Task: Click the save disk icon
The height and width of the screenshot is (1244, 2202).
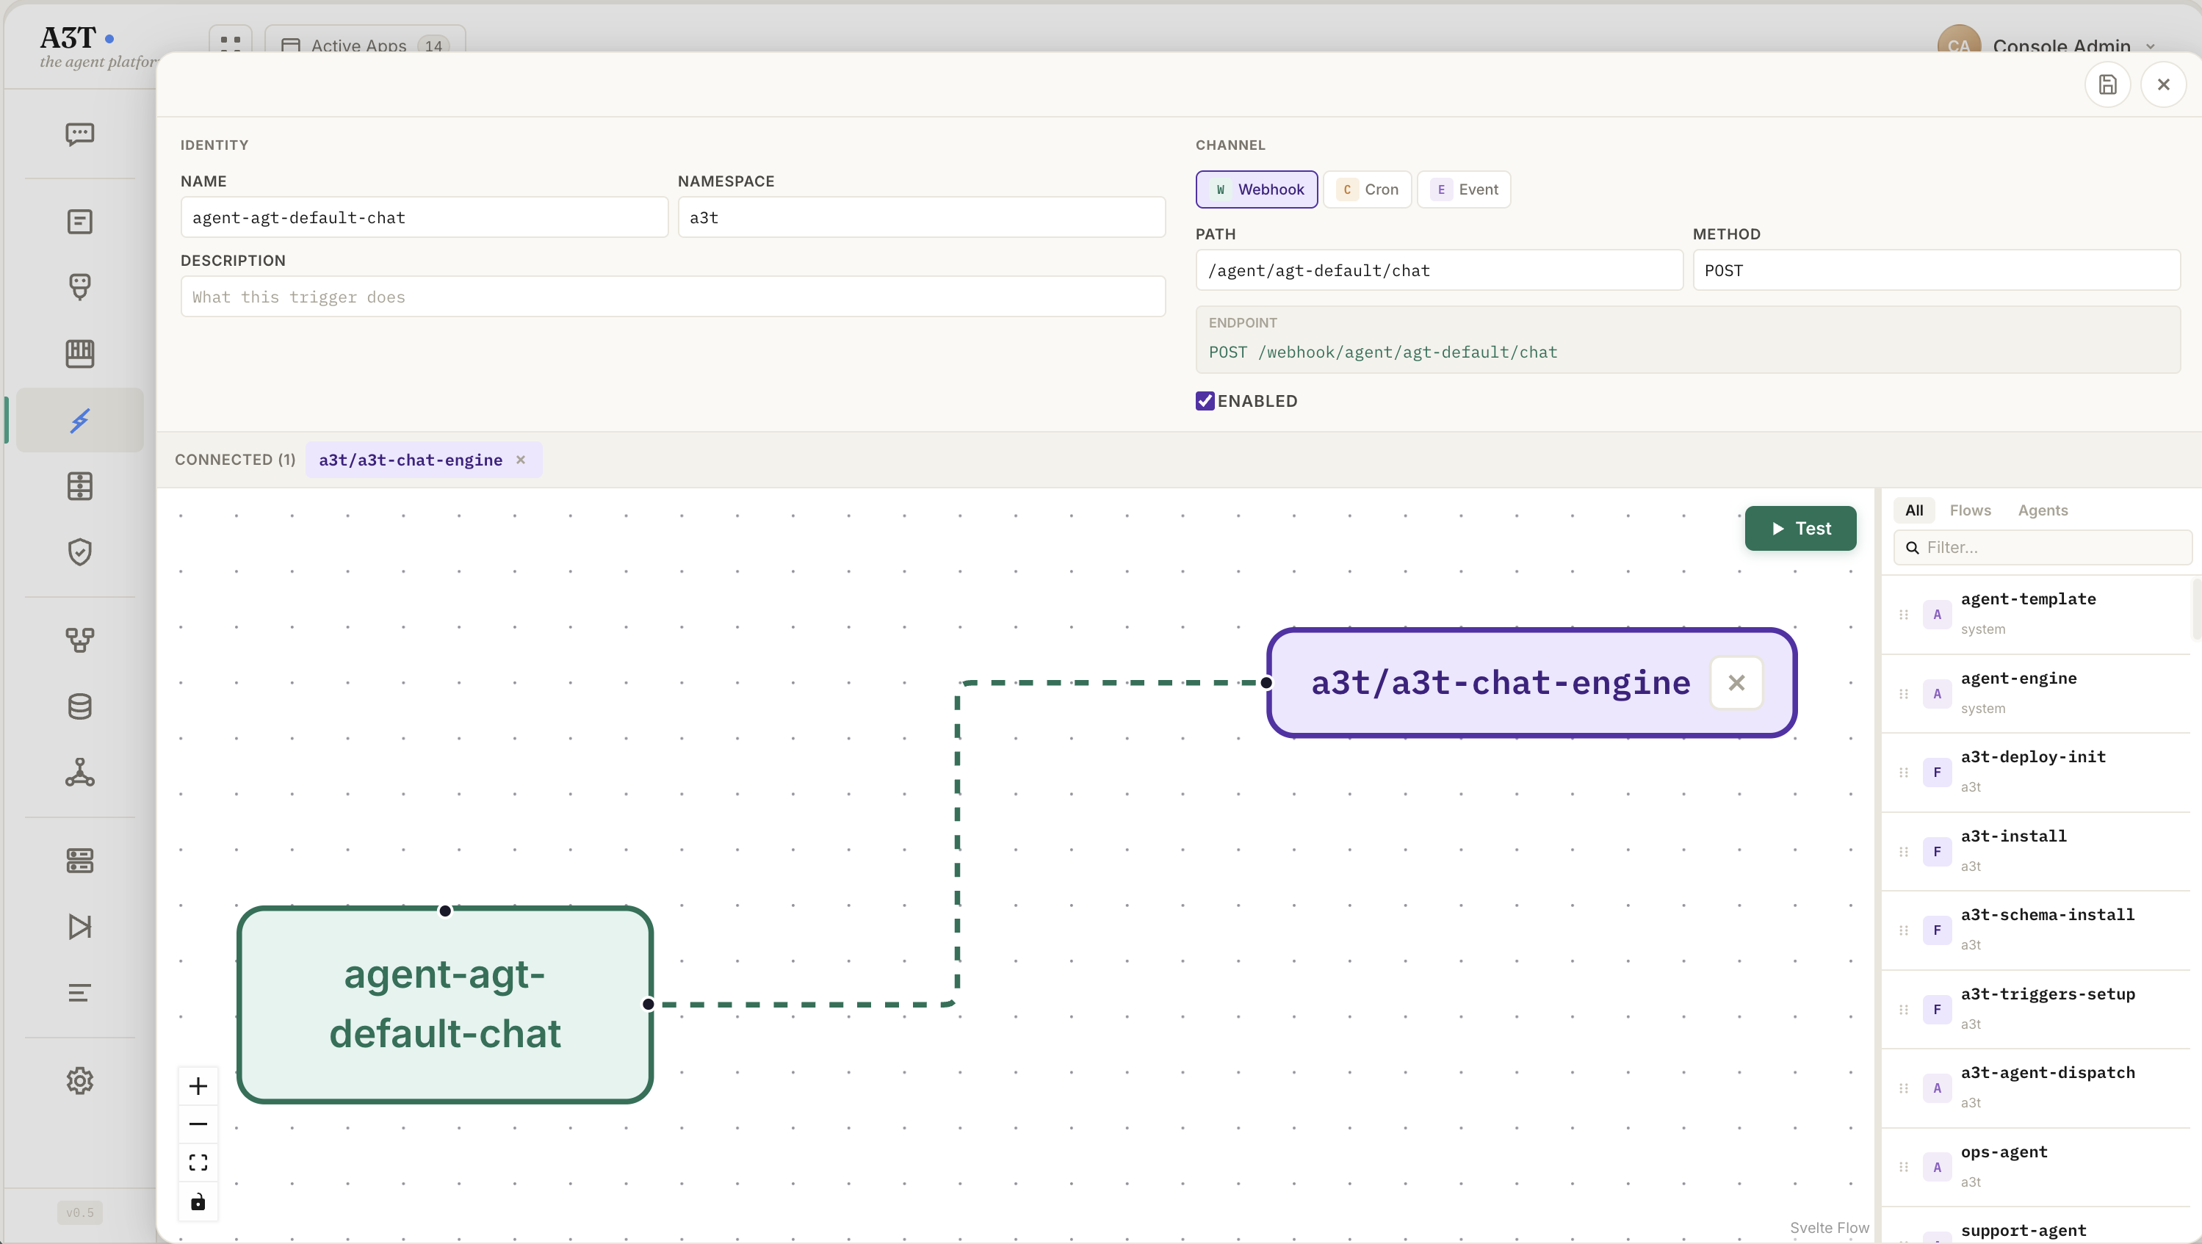Action: click(x=2107, y=84)
